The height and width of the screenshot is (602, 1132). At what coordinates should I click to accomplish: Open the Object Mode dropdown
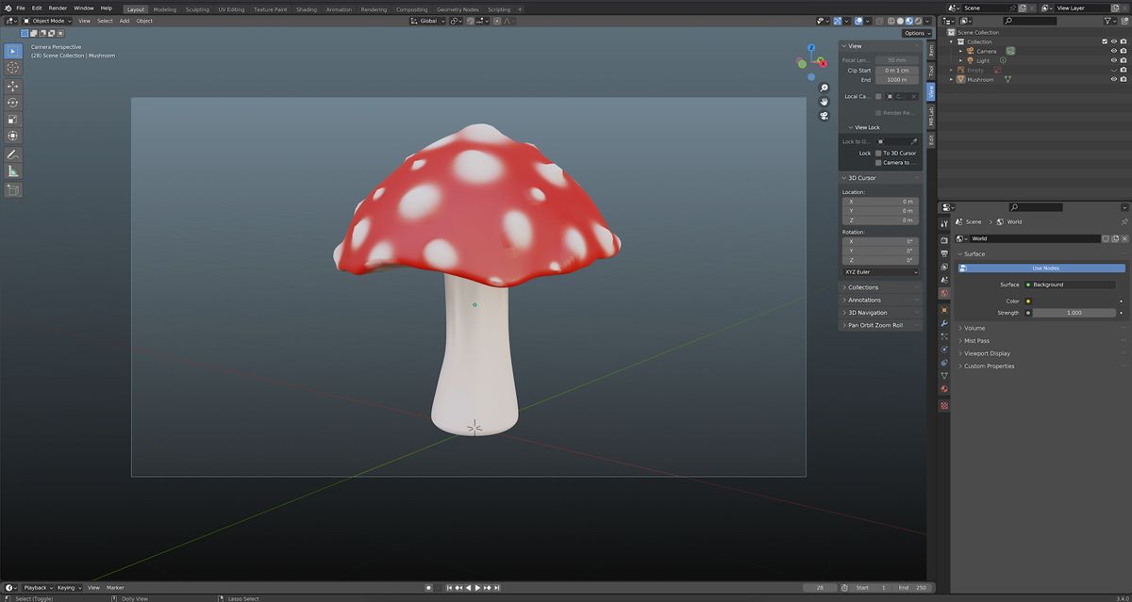point(49,20)
